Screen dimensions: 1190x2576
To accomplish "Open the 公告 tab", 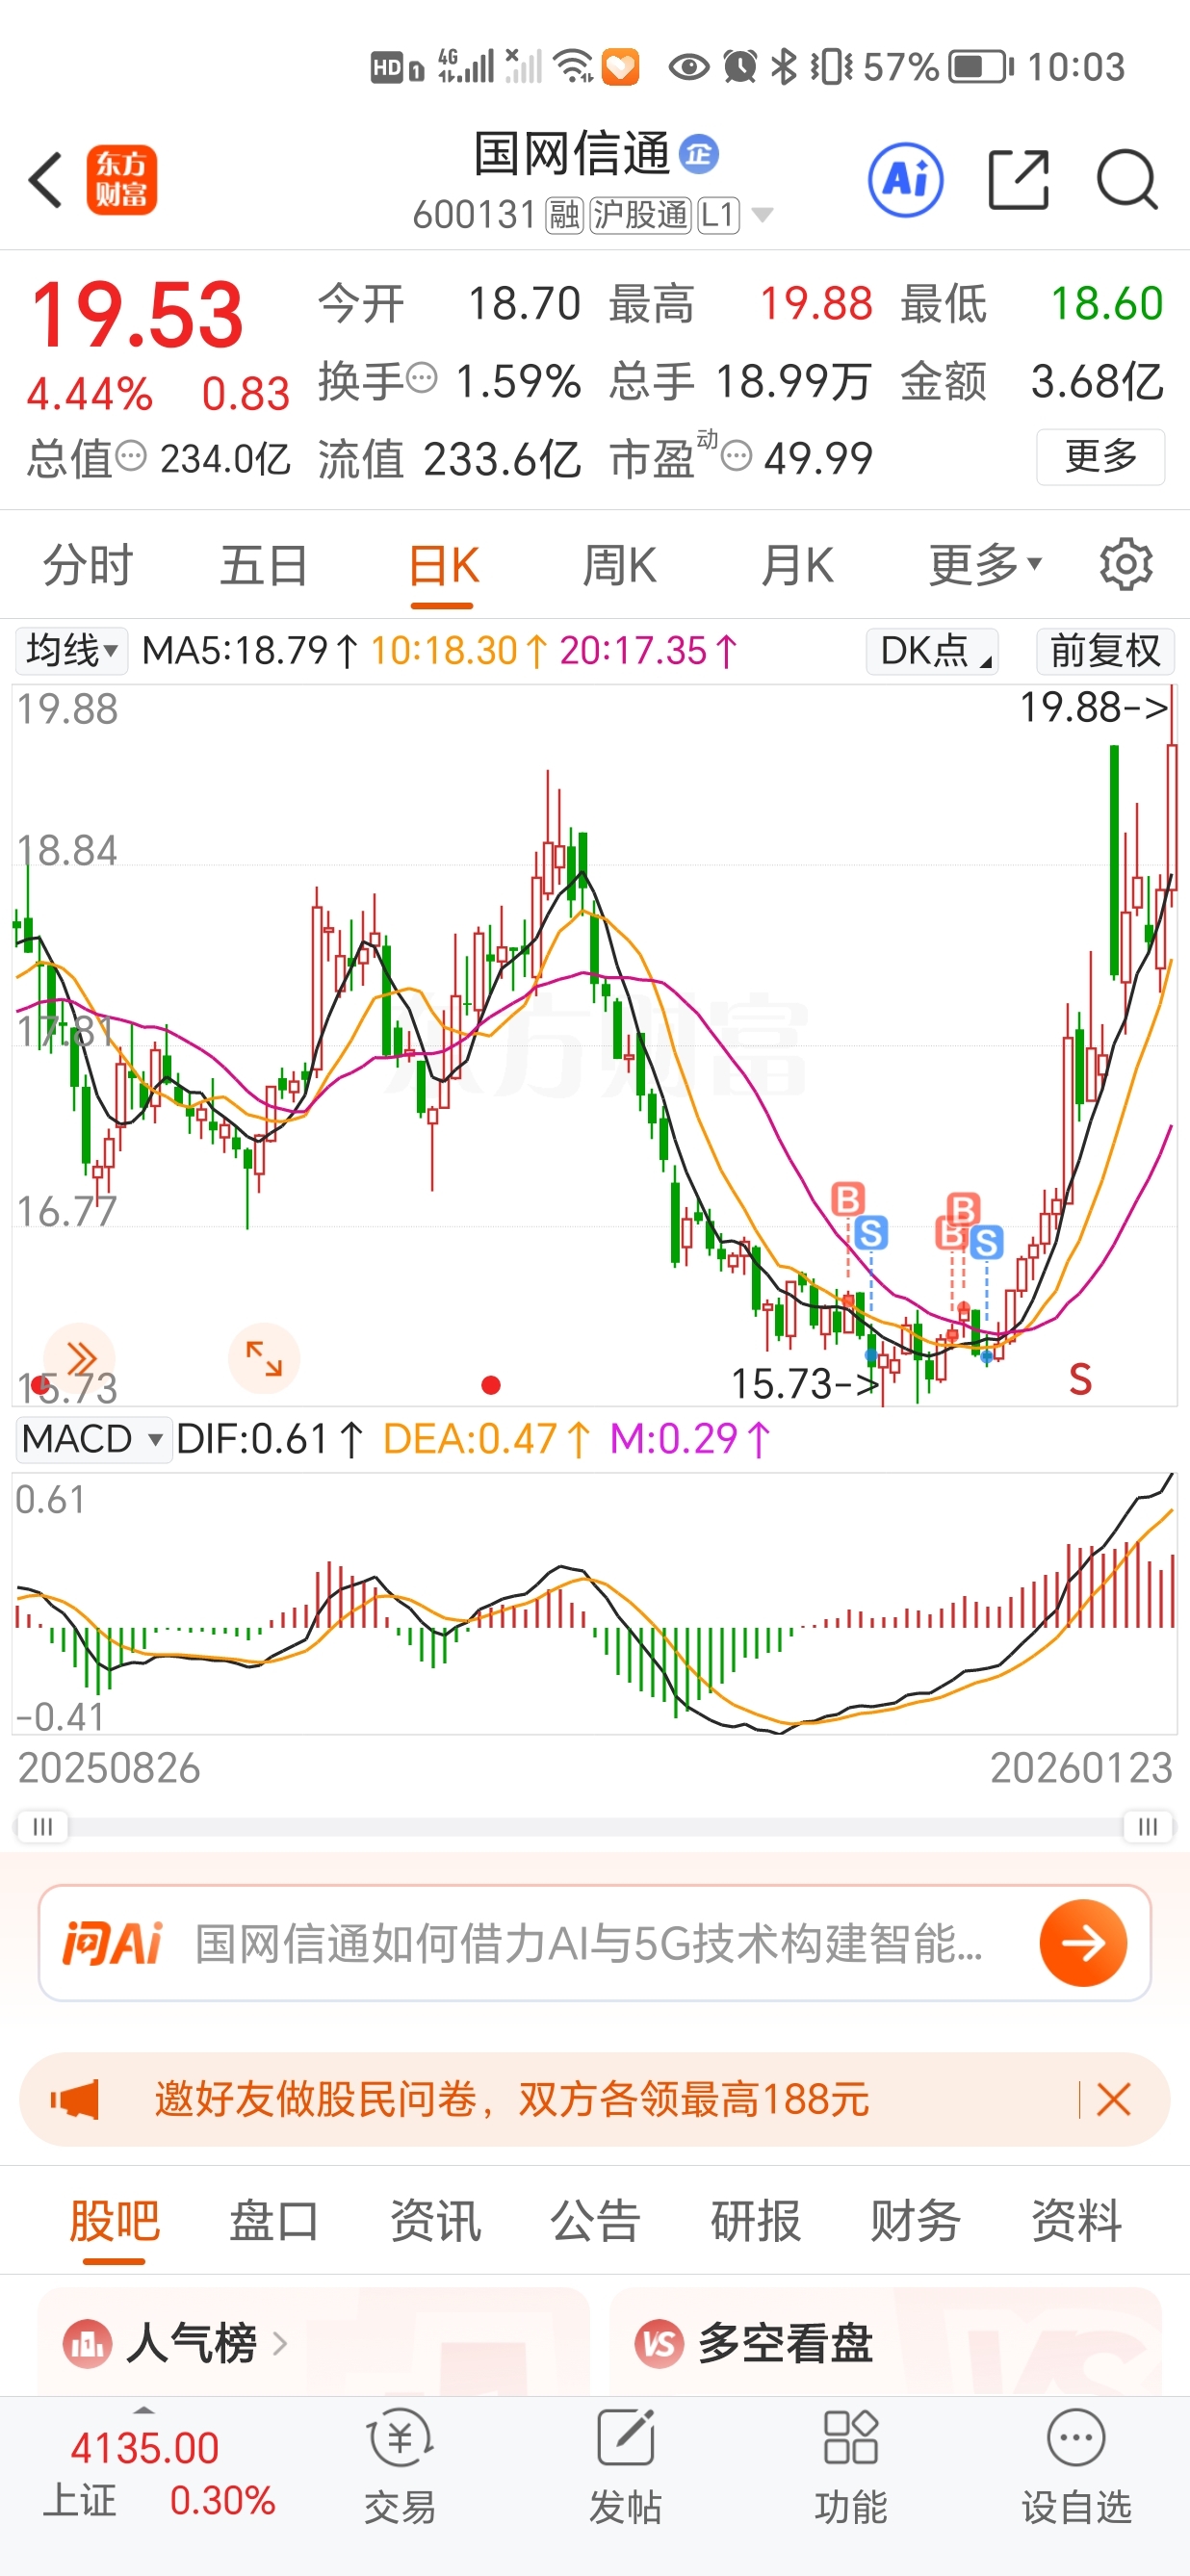I will pyautogui.click(x=595, y=2221).
